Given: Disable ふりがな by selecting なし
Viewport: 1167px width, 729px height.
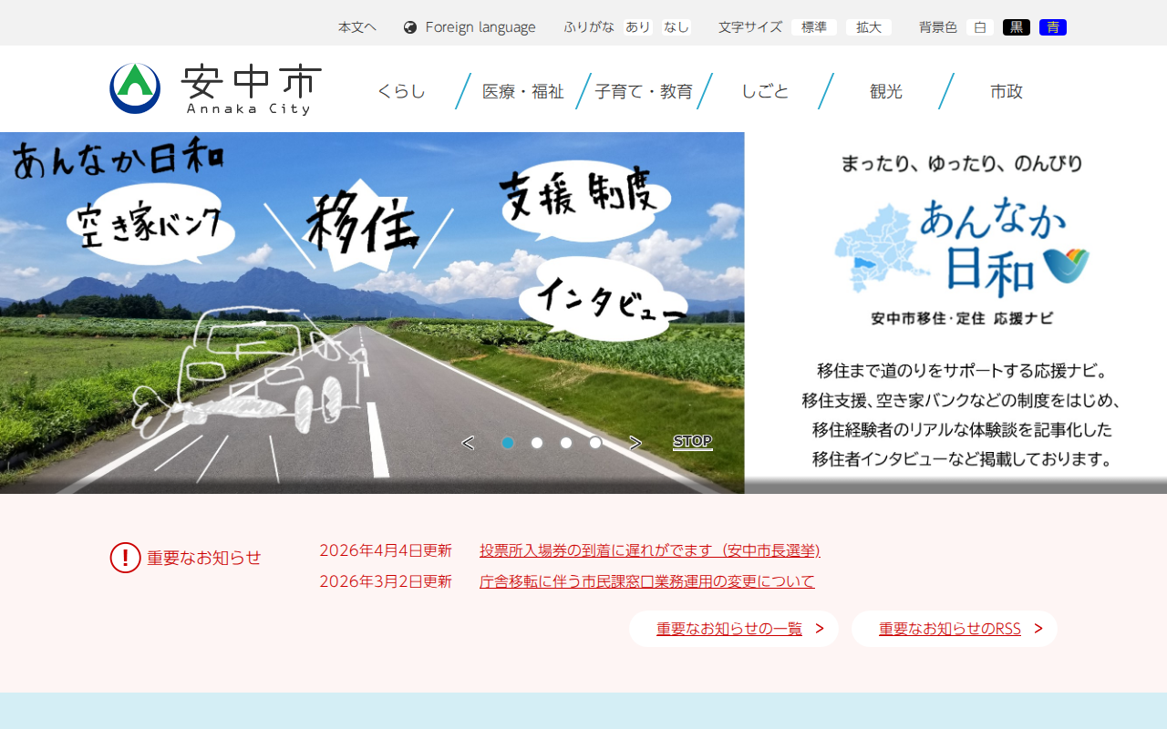Looking at the screenshot, I should coord(676,26).
